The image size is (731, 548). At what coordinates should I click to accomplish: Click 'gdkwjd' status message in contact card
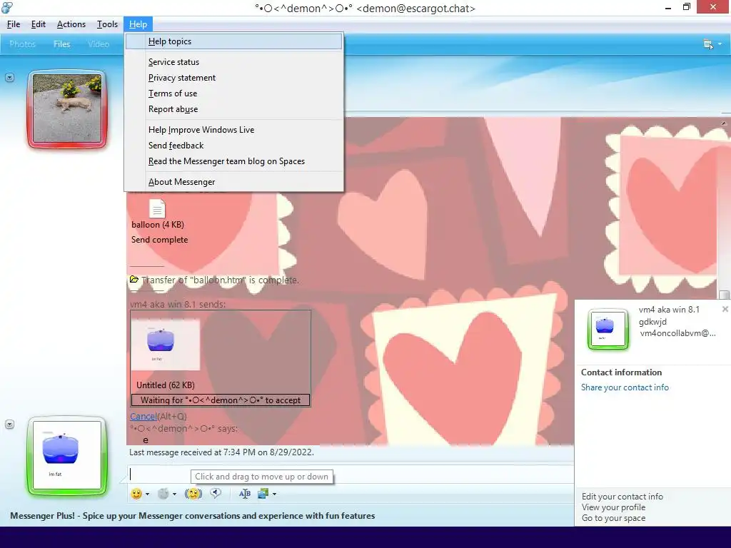(x=652, y=322)
